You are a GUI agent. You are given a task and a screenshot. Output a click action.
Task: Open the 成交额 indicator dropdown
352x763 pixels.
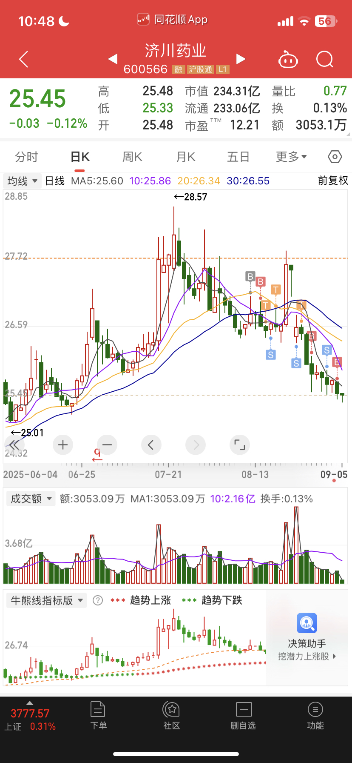point(31,499)
